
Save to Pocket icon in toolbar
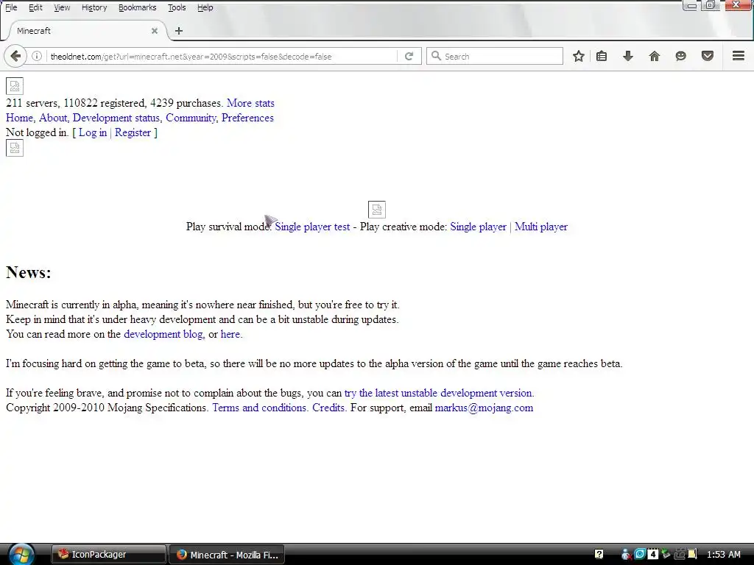pyautogui.click(x=708, y=56)
